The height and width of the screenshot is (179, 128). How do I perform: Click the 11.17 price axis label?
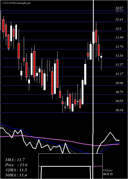[x=119, y=74]
